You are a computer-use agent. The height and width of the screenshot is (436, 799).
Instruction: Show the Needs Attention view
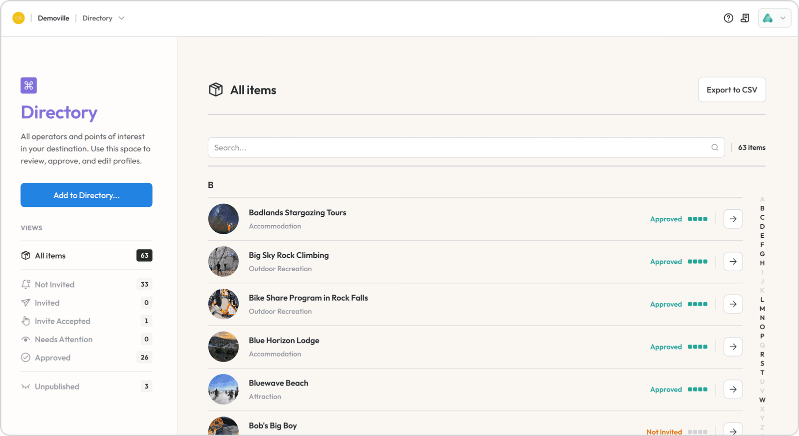coord(86,339)
